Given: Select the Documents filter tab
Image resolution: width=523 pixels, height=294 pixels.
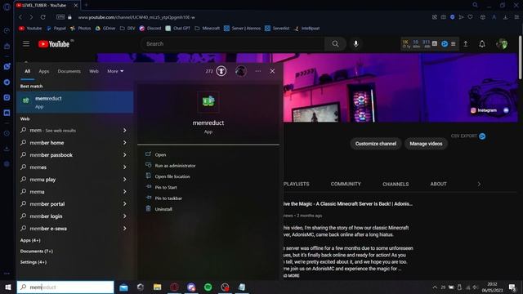Looking at the screenshot, I should pyautogui.click(x=69, y=71).
